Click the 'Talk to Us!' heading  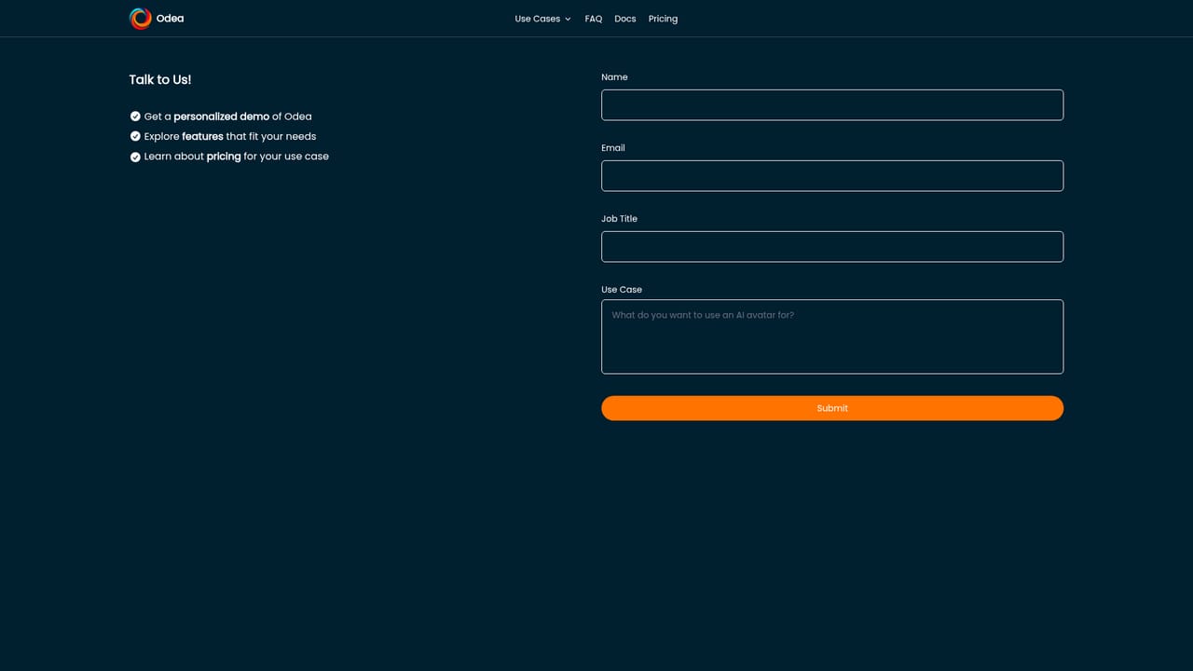pos(160,80)
